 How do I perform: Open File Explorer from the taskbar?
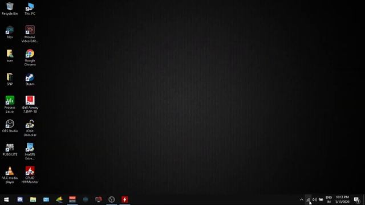[33, 199]
